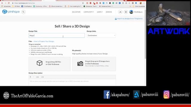Reload the page with the refresh icon
Image resolution: width=191 pixels, height=107 pixels.
[9, 3]
